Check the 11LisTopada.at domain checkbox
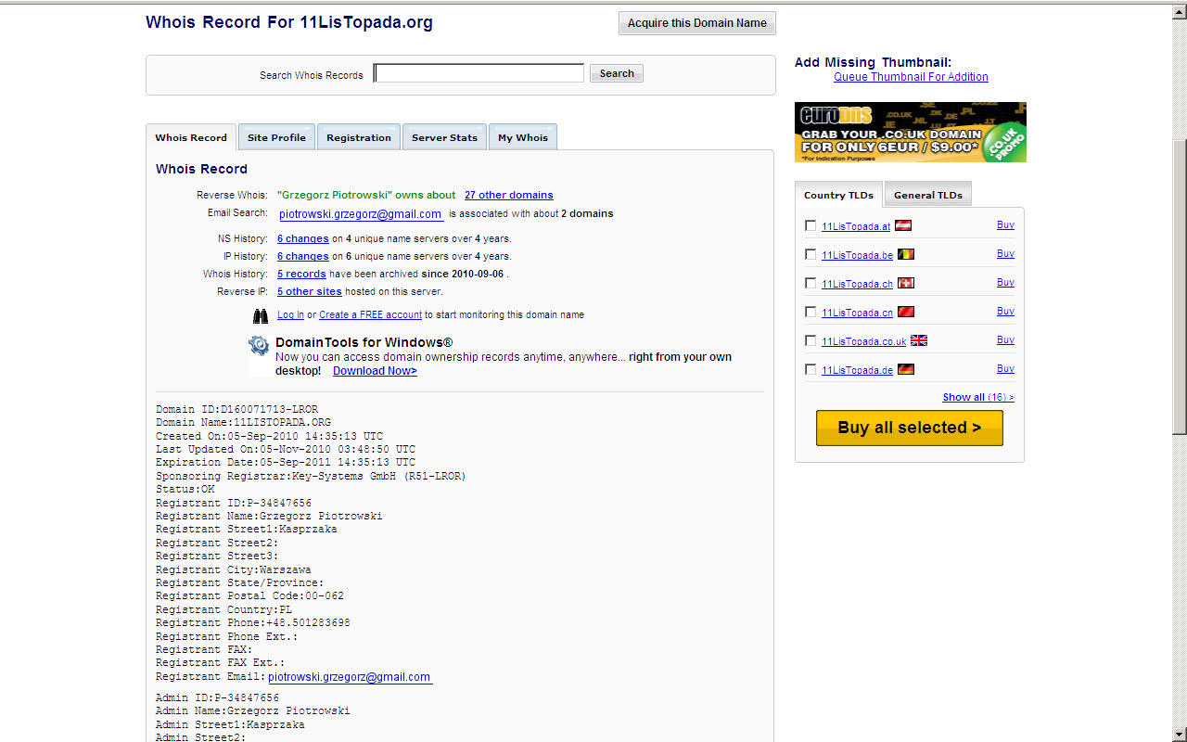The image size is (1187, 742). pyautogui.click(x=810, y=225)
